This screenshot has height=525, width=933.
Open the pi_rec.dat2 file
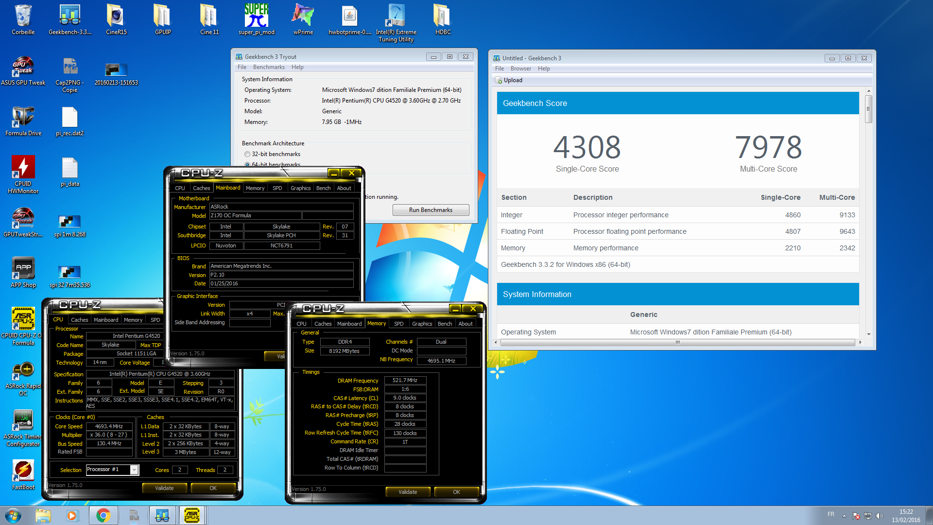point(70,122)
